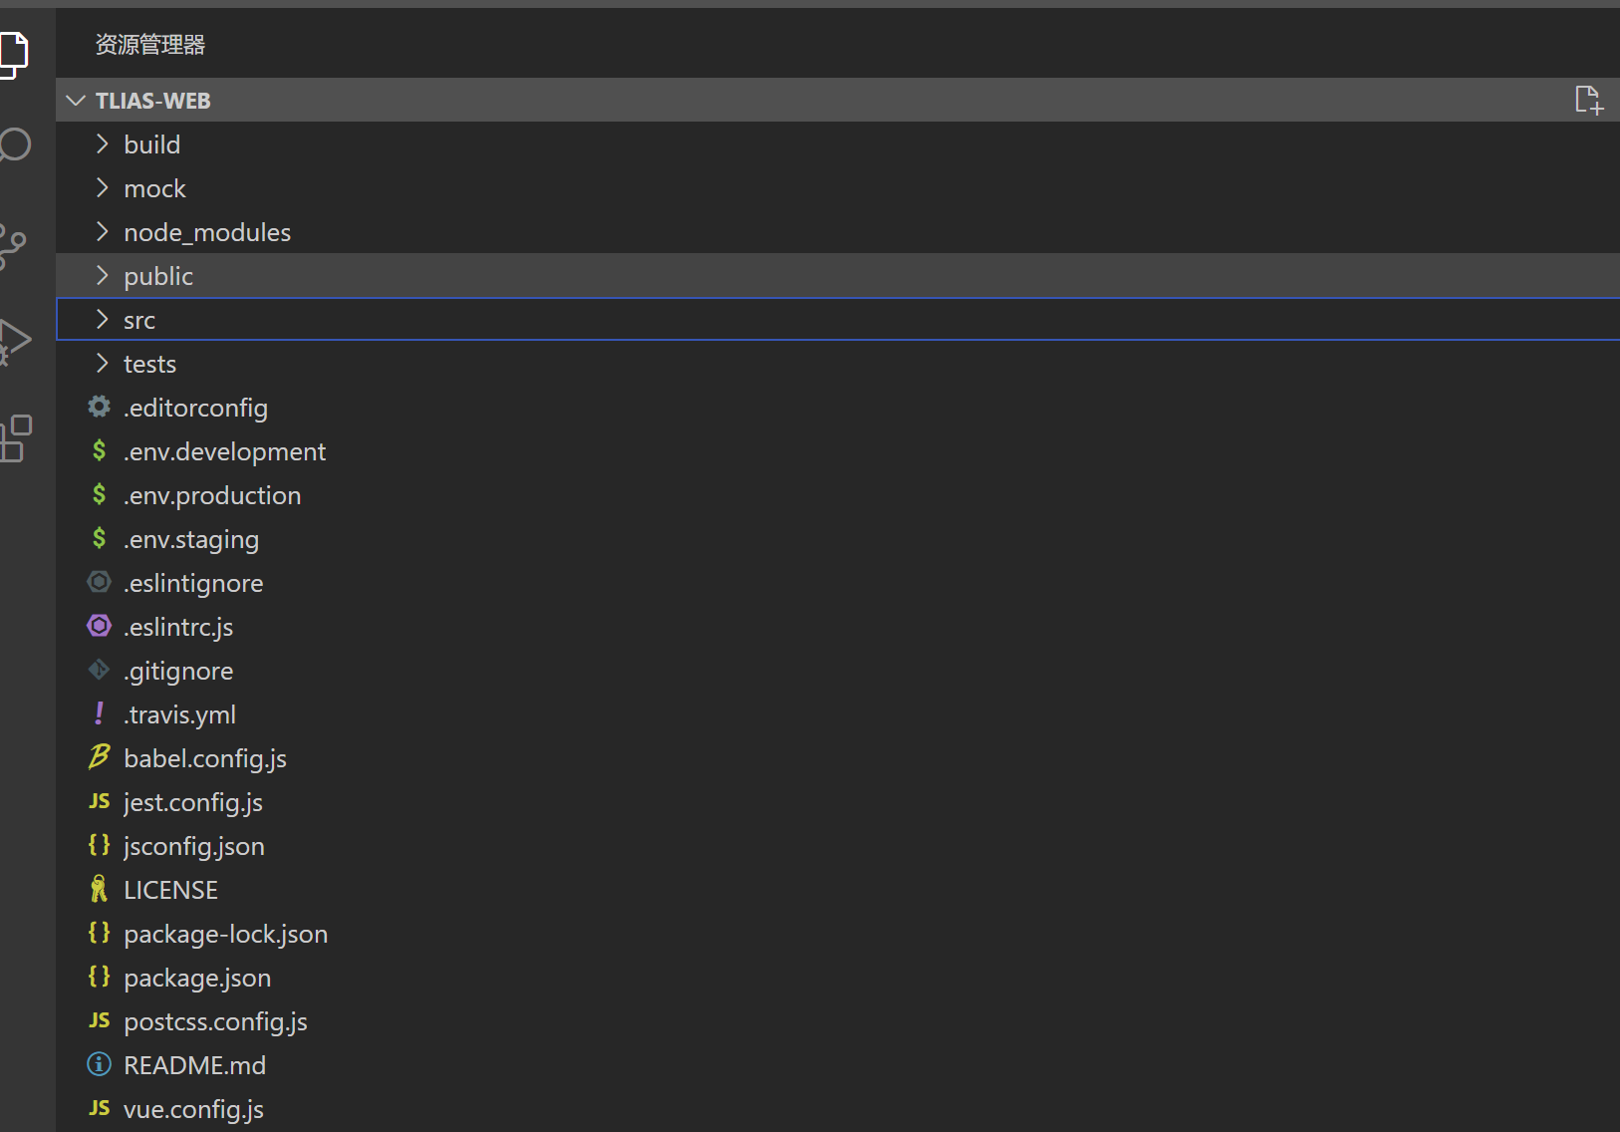Click the info icon beside README.md

tap(99, 1064)
